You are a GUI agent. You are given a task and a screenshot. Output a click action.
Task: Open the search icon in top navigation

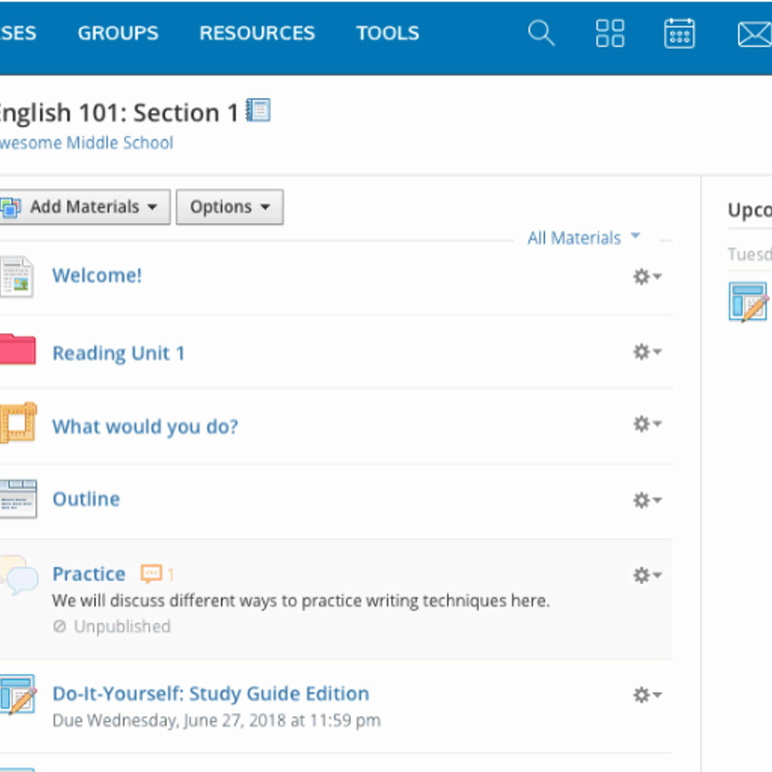coord(540,34)
